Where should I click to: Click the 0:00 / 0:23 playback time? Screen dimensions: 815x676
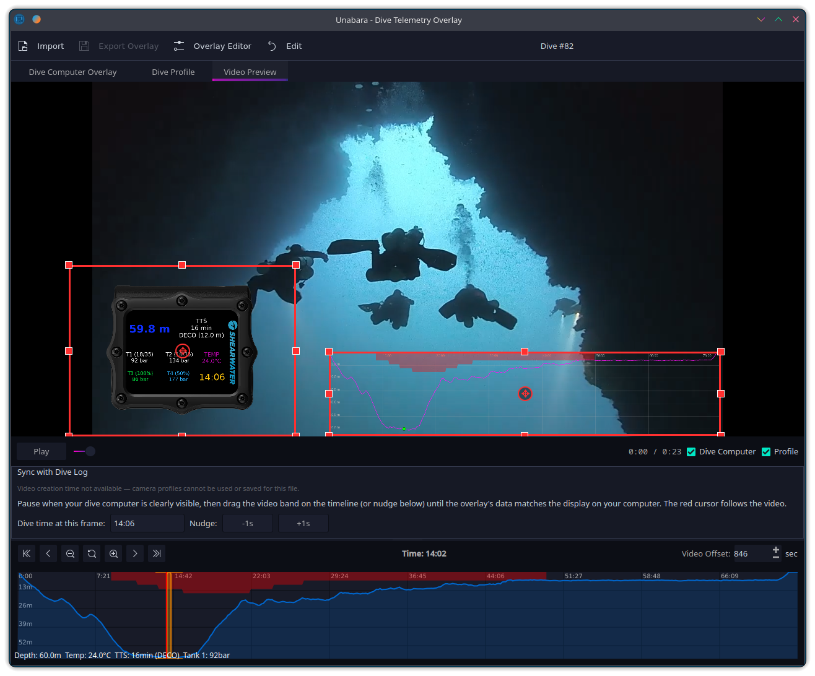pyautogui.click(x=655, y=452)
